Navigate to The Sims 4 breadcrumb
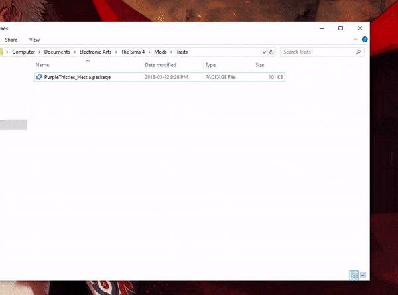The height and width of the screenshot is (295, 398). pyautogui.click(x=135, y=52)
